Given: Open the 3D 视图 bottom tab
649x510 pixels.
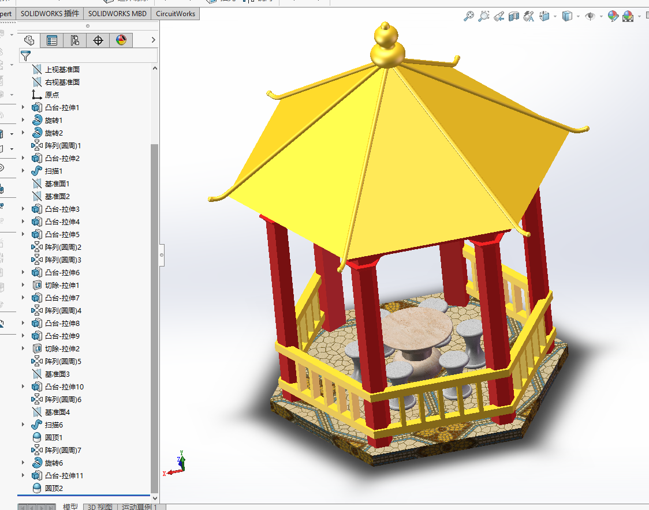Looking at the screenshot, I should (x=100, y=507).
